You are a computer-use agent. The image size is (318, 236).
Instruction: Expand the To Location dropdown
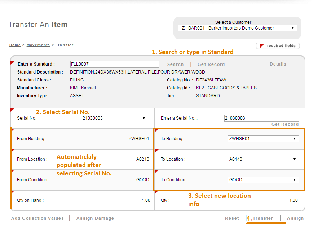tap(263, 159)
